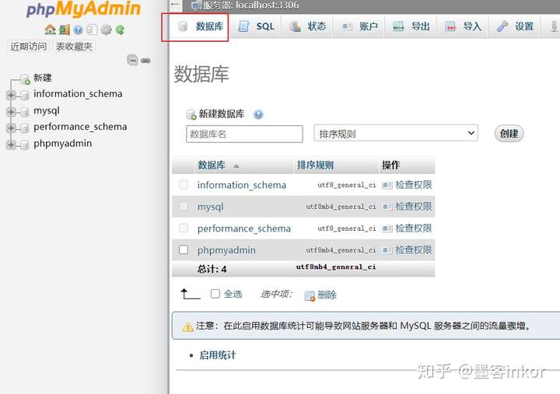Click the phpMyAdmin logo
The width and height of the screenshot is (560, 394).
click(x=83, y=9)
